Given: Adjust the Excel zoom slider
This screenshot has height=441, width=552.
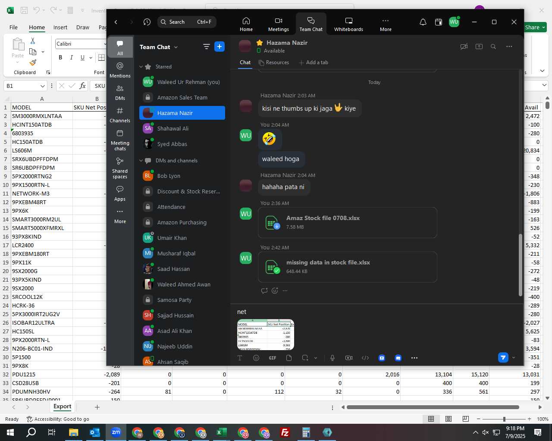Looking at the screenshot, I should 504,419.
